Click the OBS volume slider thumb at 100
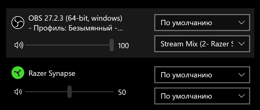This screenshot has height=110, width=260. [x=112, y=45]
